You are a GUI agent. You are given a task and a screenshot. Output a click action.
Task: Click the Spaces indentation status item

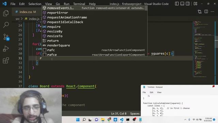pos(135,114)
